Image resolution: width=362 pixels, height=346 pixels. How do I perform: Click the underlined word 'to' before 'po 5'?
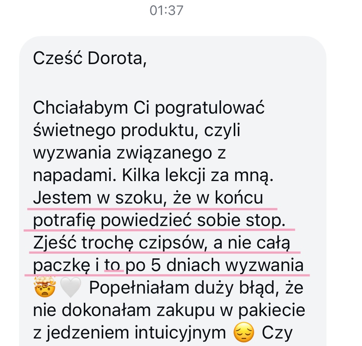pyautogui.click(x=112, y=265)
